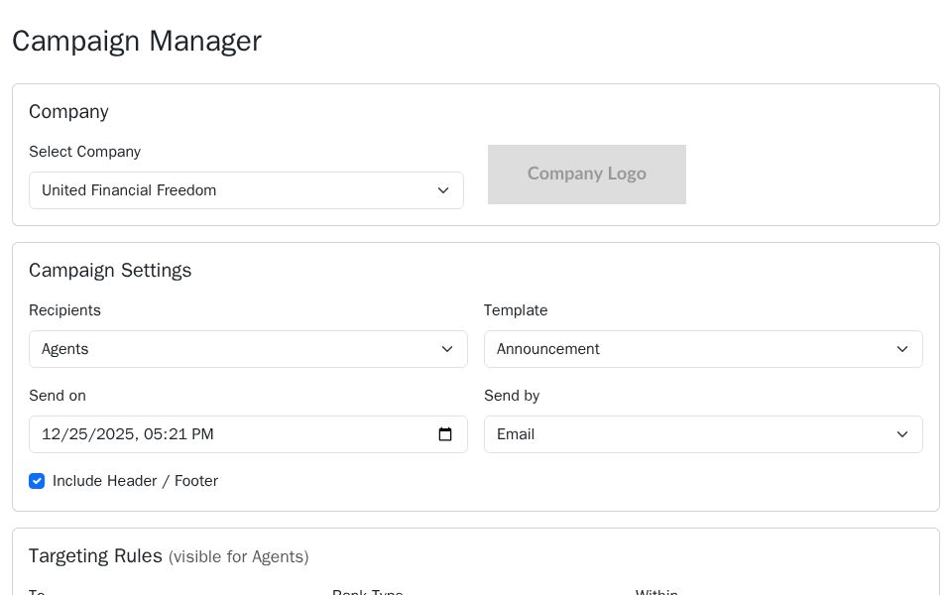This screenshot has height=595, width=952.
Task: Click the Select Company dropdown chevron
Action: coord(443,190)
